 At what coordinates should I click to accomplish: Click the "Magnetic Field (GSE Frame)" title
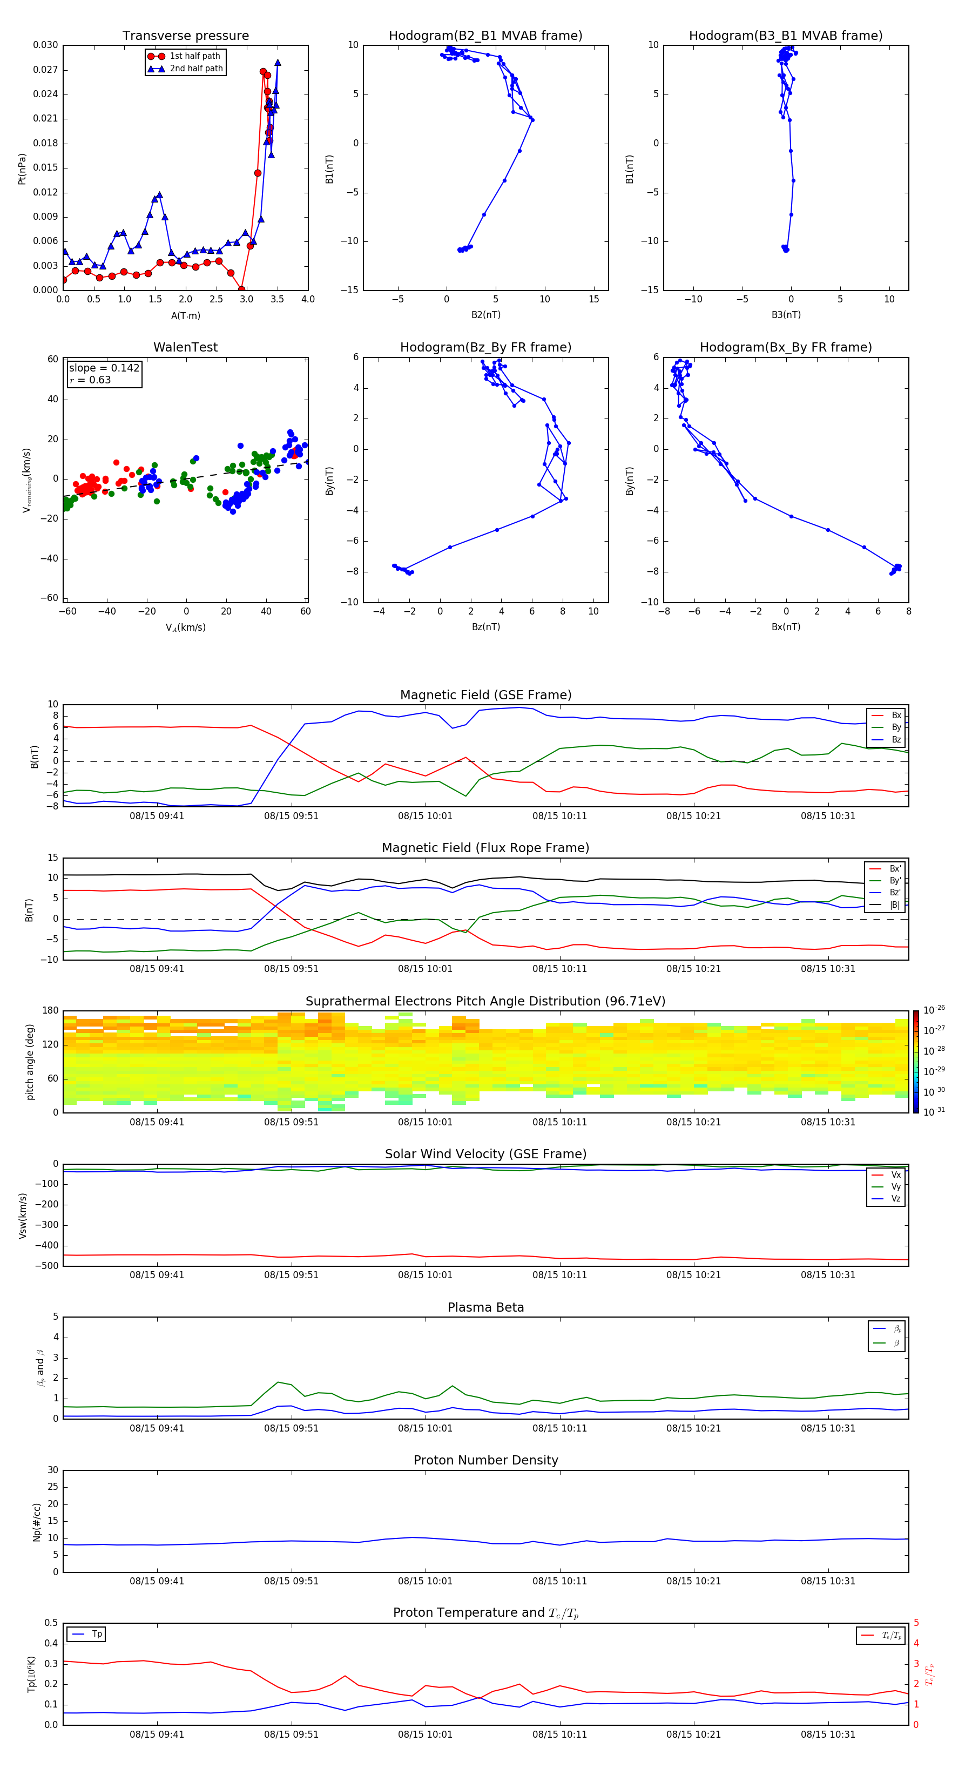tap(485, 695)
